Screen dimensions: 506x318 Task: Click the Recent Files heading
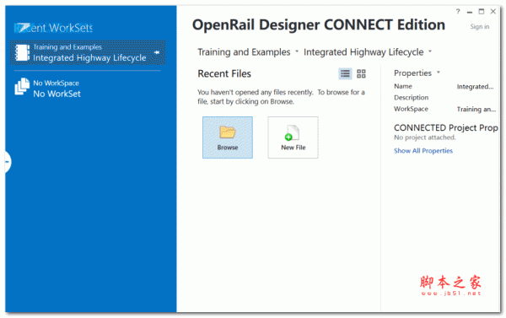pyautogui.click(x=224, y=74)
